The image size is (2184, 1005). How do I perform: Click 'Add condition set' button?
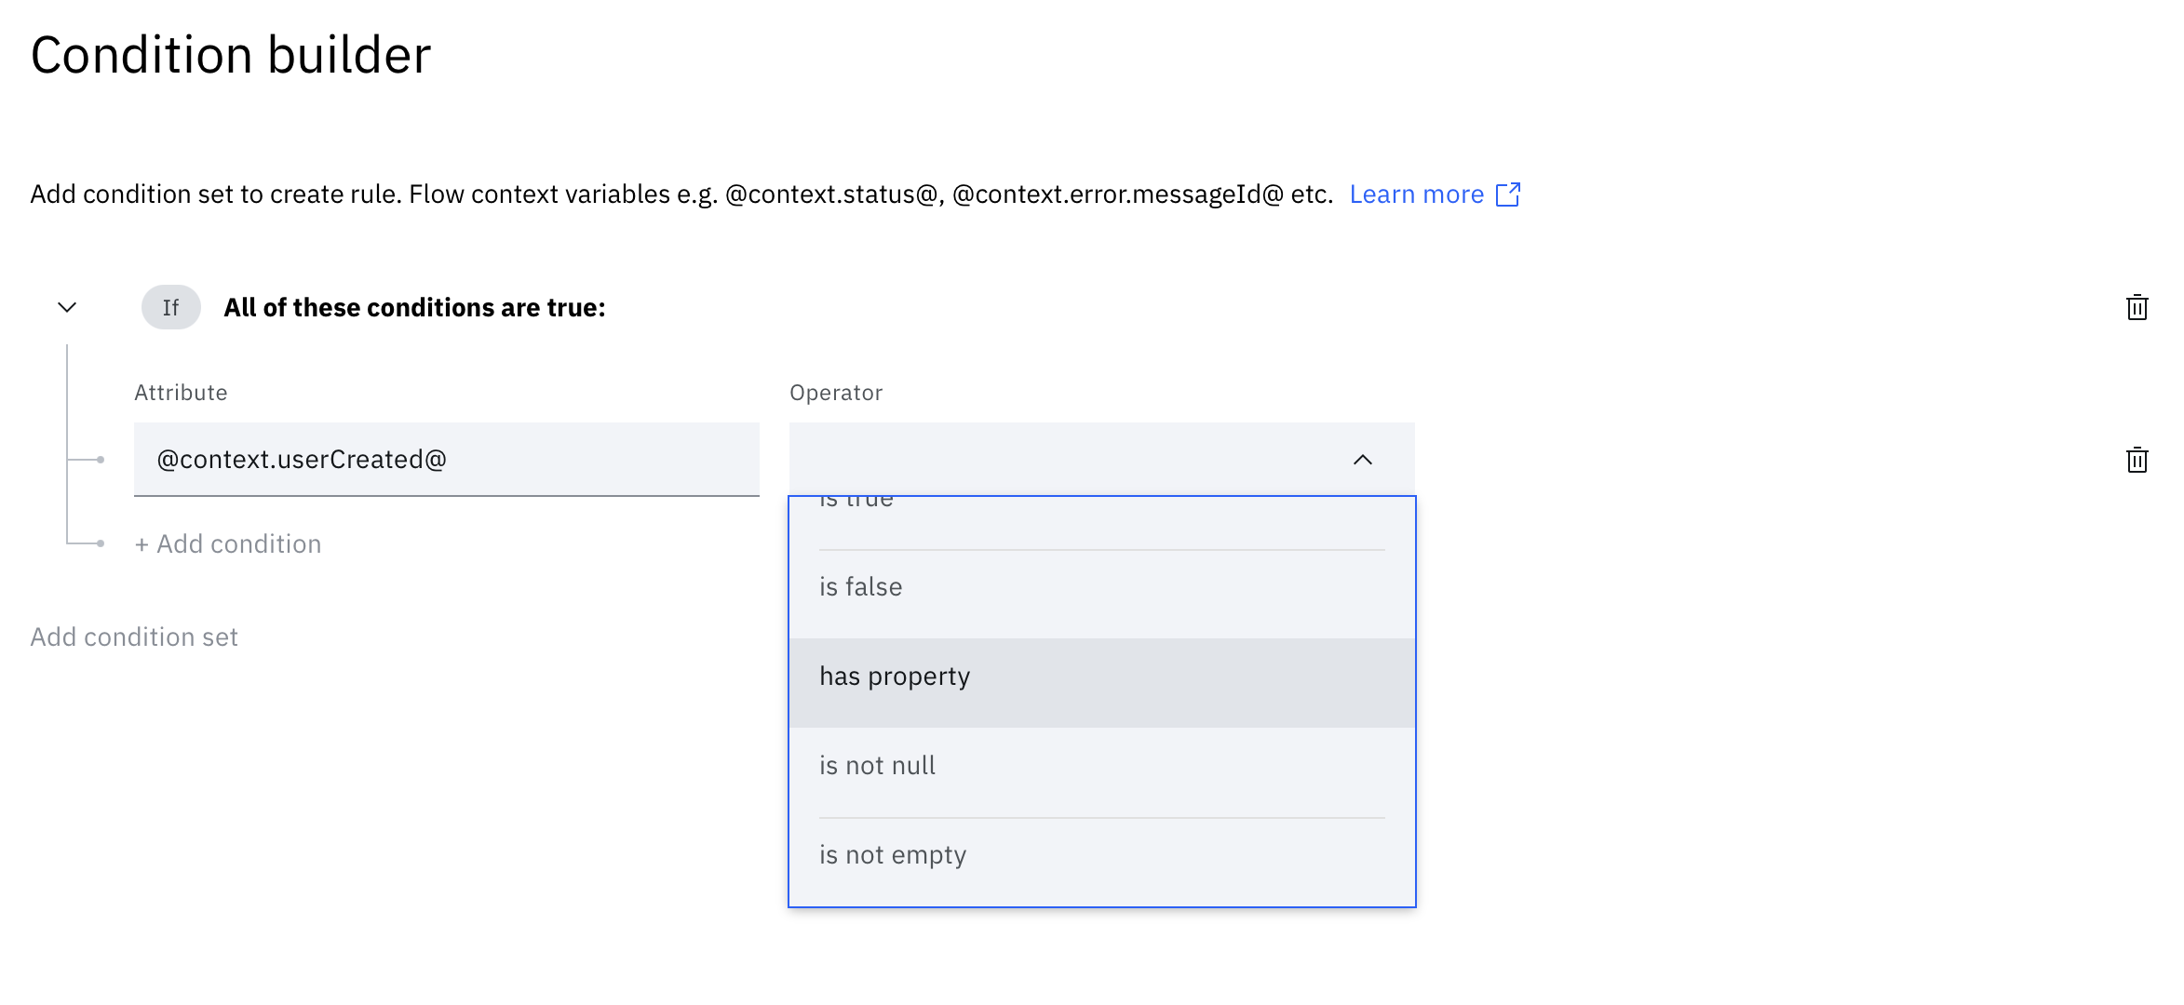tap(134, 637)
